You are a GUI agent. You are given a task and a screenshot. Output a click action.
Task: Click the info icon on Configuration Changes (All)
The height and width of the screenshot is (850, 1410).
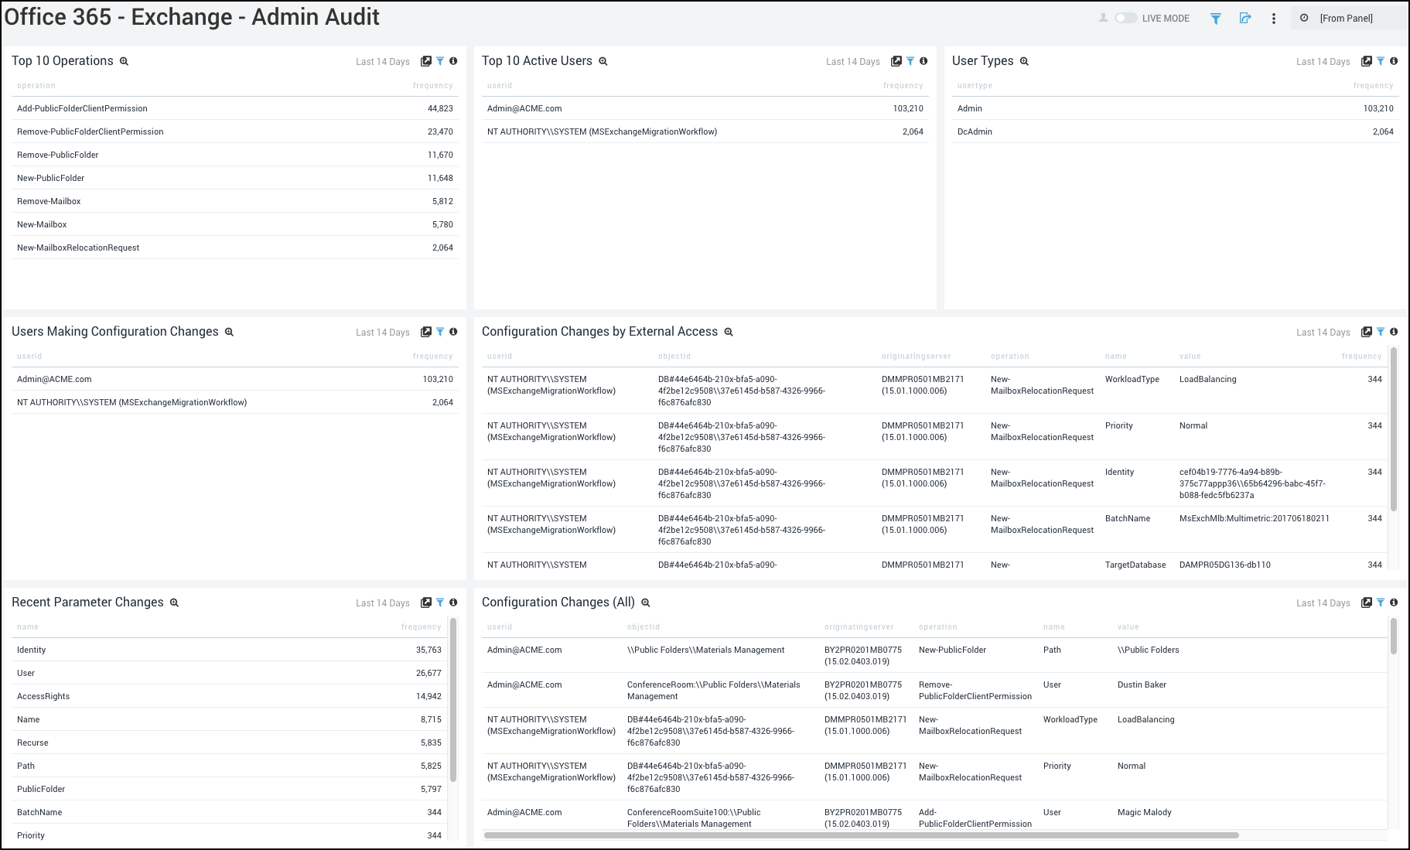pos(1394,603)
